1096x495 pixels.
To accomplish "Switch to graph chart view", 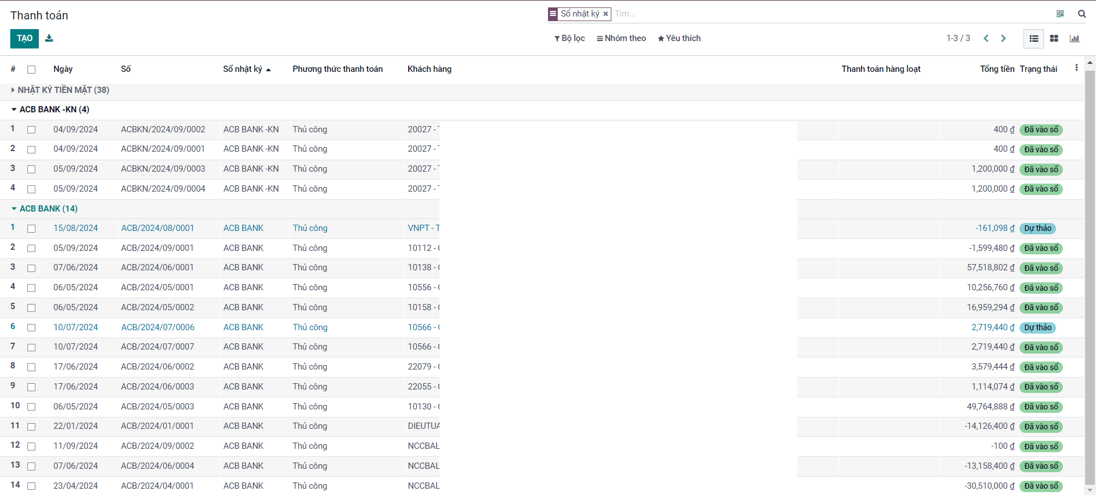I will (x=1074, y=38).
